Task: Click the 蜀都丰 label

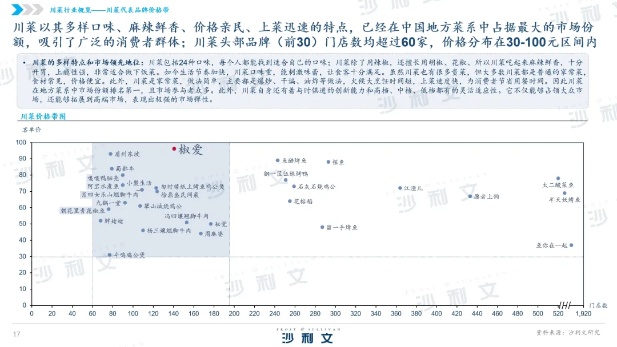Action: 125,168
